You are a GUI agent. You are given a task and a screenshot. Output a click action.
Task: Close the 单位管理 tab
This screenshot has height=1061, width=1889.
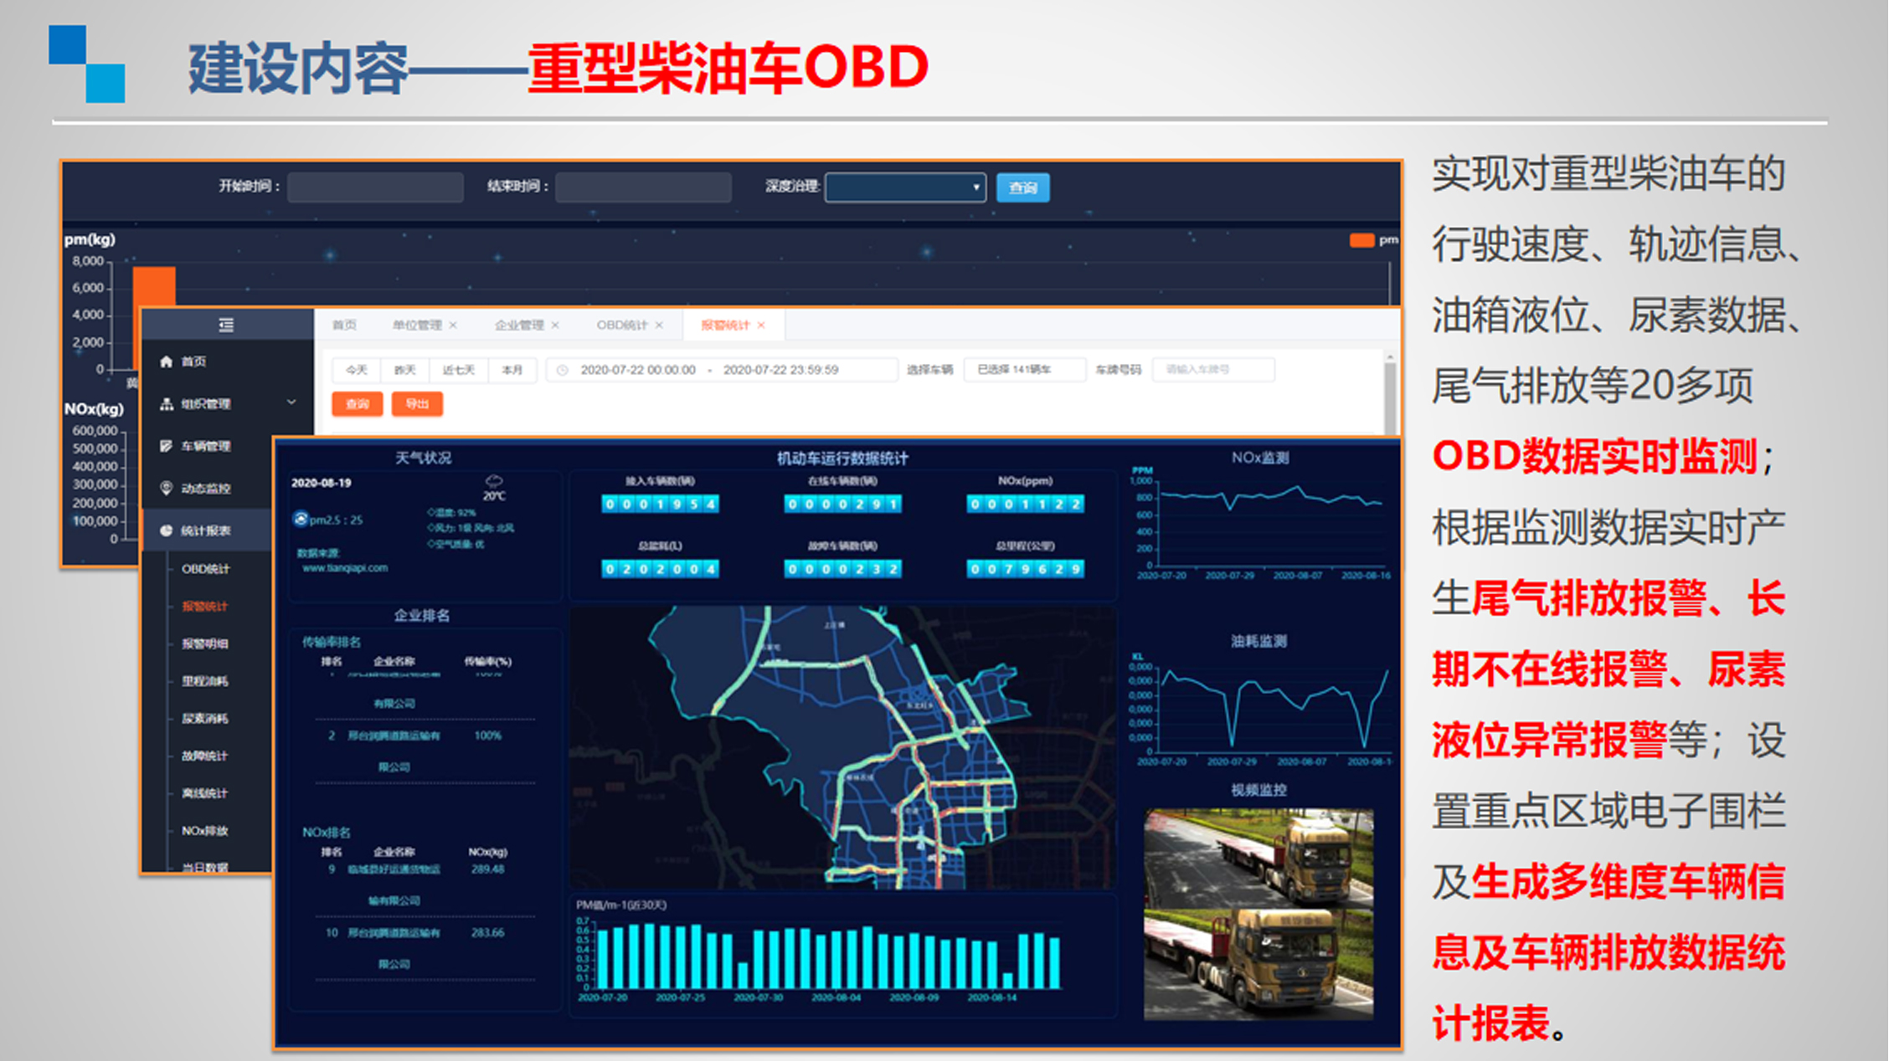click(453, 325)
